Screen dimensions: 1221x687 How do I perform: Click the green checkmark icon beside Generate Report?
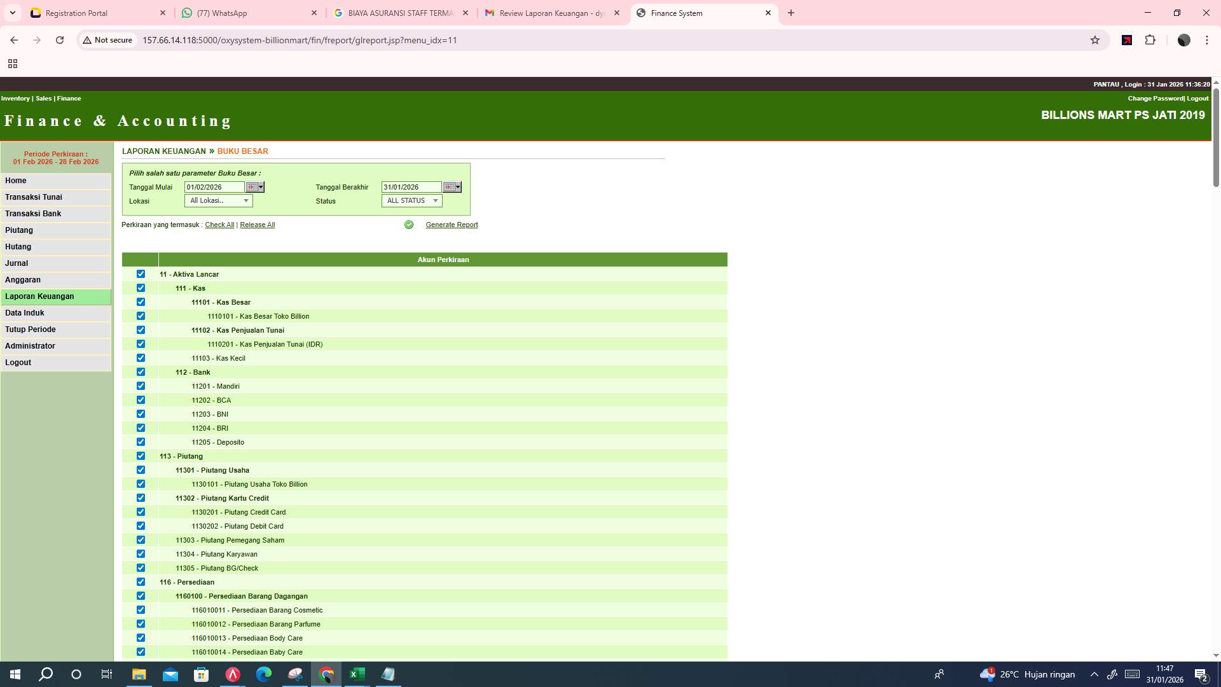click(408, 225)
